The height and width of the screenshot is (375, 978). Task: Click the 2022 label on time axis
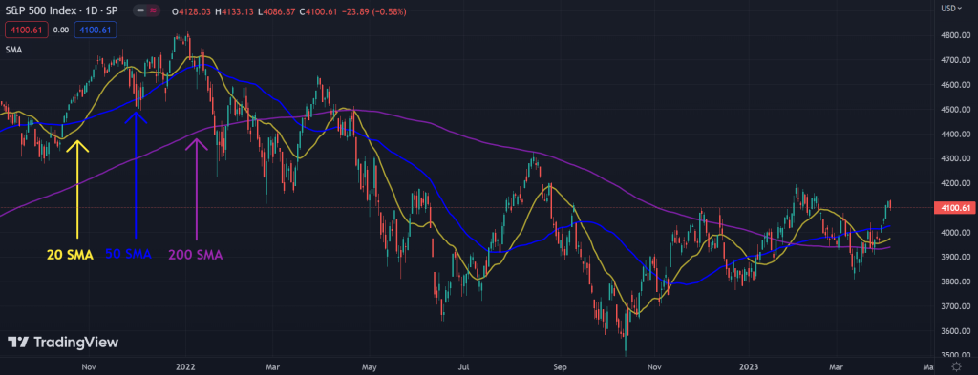pos(186,367)
